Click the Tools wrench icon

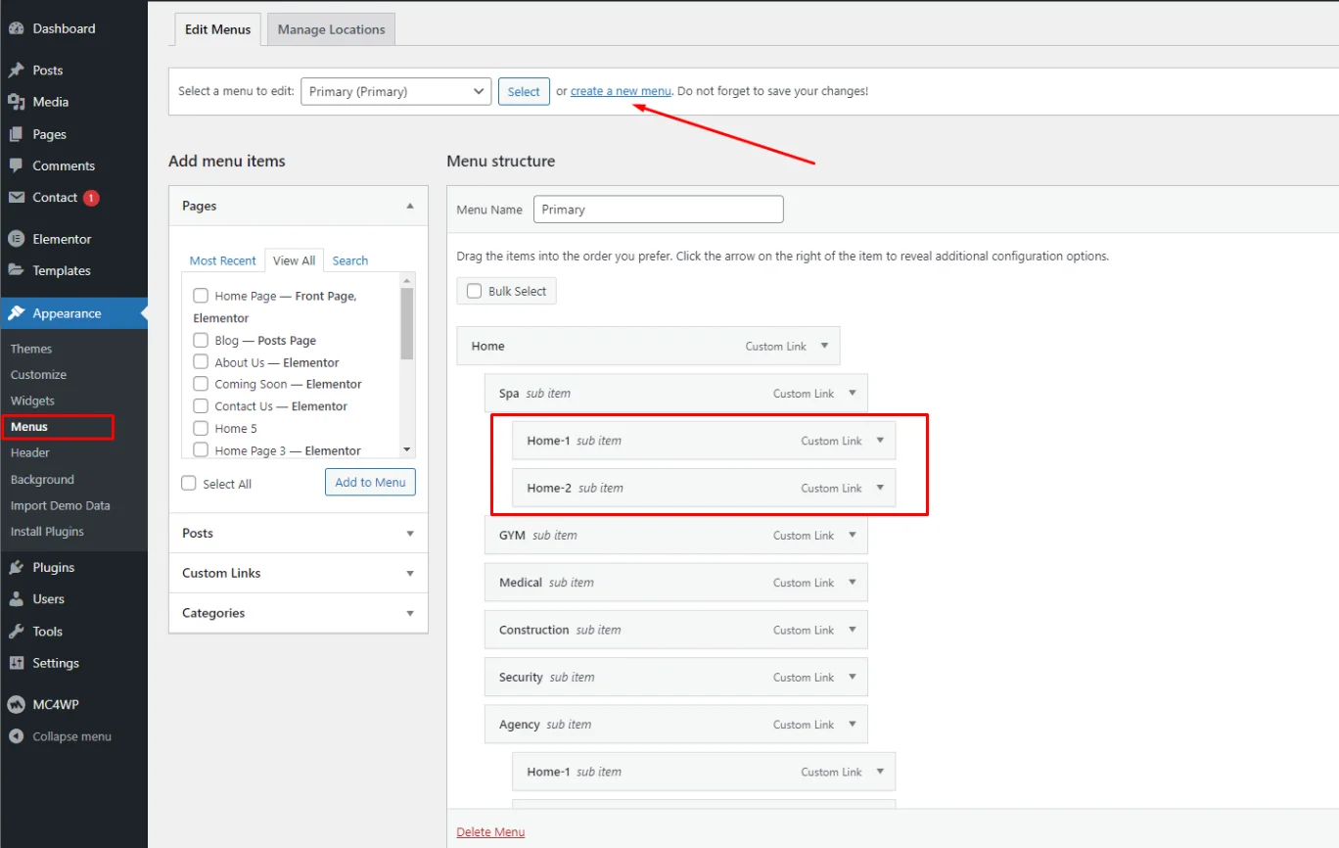click(x=16, y=632)
